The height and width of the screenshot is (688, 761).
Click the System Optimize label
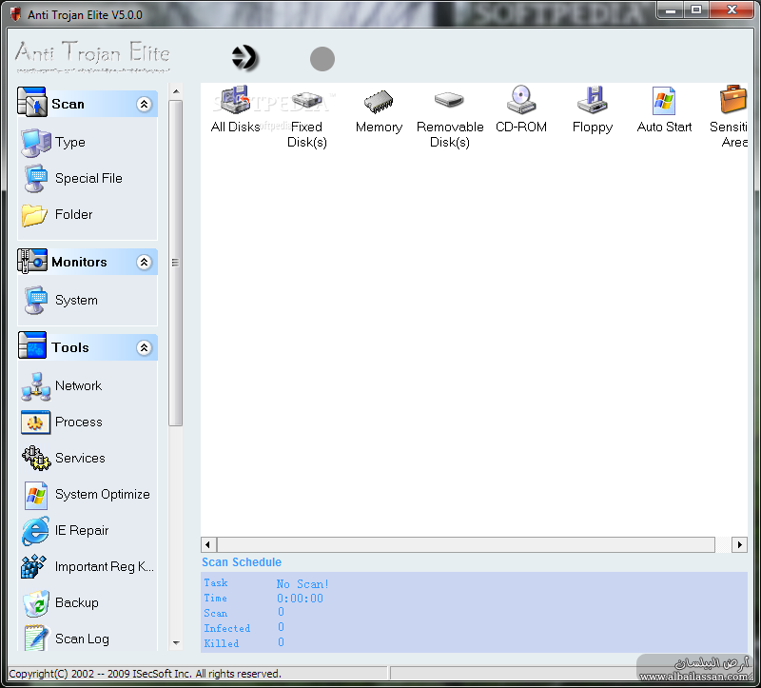[x=103, y=495]
